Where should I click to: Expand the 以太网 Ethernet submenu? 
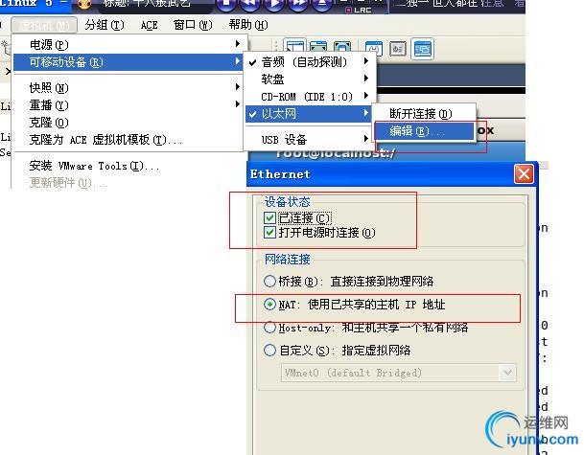309,113
